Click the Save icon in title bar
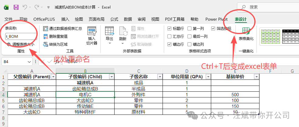The width and height of the screenshot is (299, 127). 16,7
